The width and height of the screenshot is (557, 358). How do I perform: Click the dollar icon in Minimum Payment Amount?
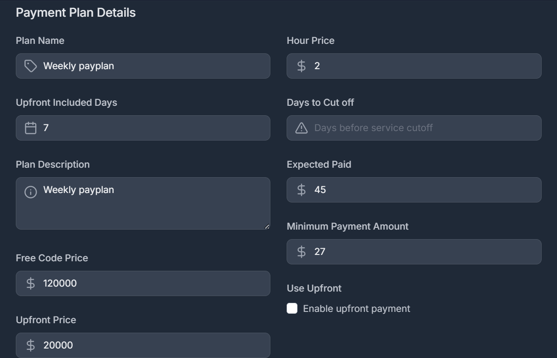tap(301, 252)
